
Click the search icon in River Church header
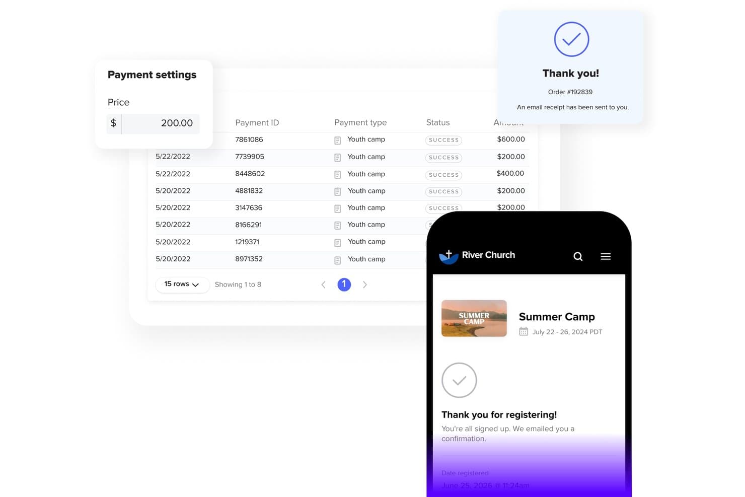[x=578, y=256]
